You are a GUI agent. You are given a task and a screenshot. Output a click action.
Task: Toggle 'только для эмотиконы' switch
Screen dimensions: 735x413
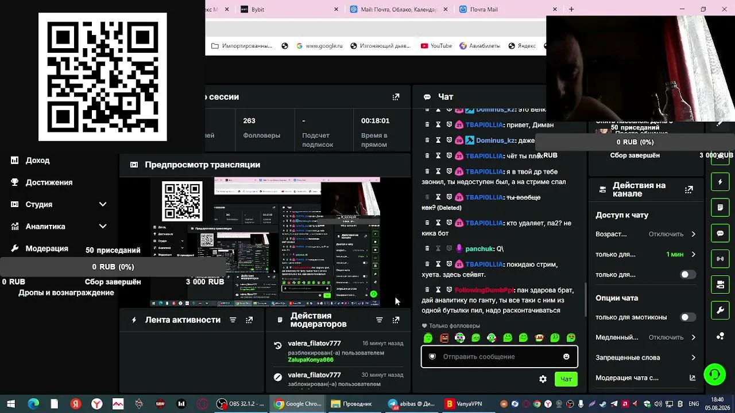[687, 317]
